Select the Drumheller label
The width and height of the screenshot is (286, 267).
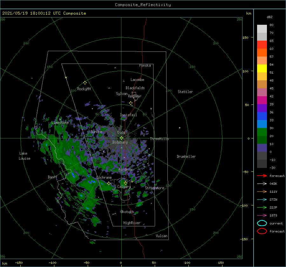(186, 157)
